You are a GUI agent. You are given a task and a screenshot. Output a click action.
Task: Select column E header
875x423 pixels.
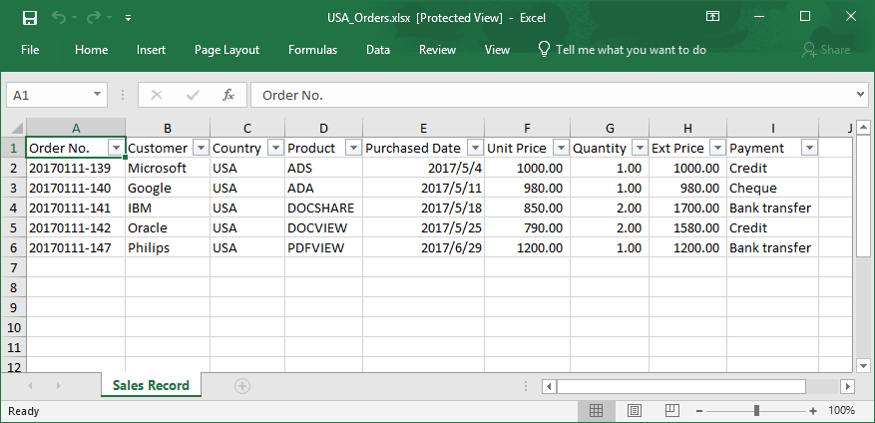coord(424,129)
